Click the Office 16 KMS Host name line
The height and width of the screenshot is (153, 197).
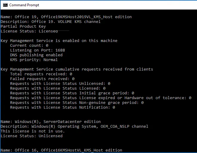point(61,150)
